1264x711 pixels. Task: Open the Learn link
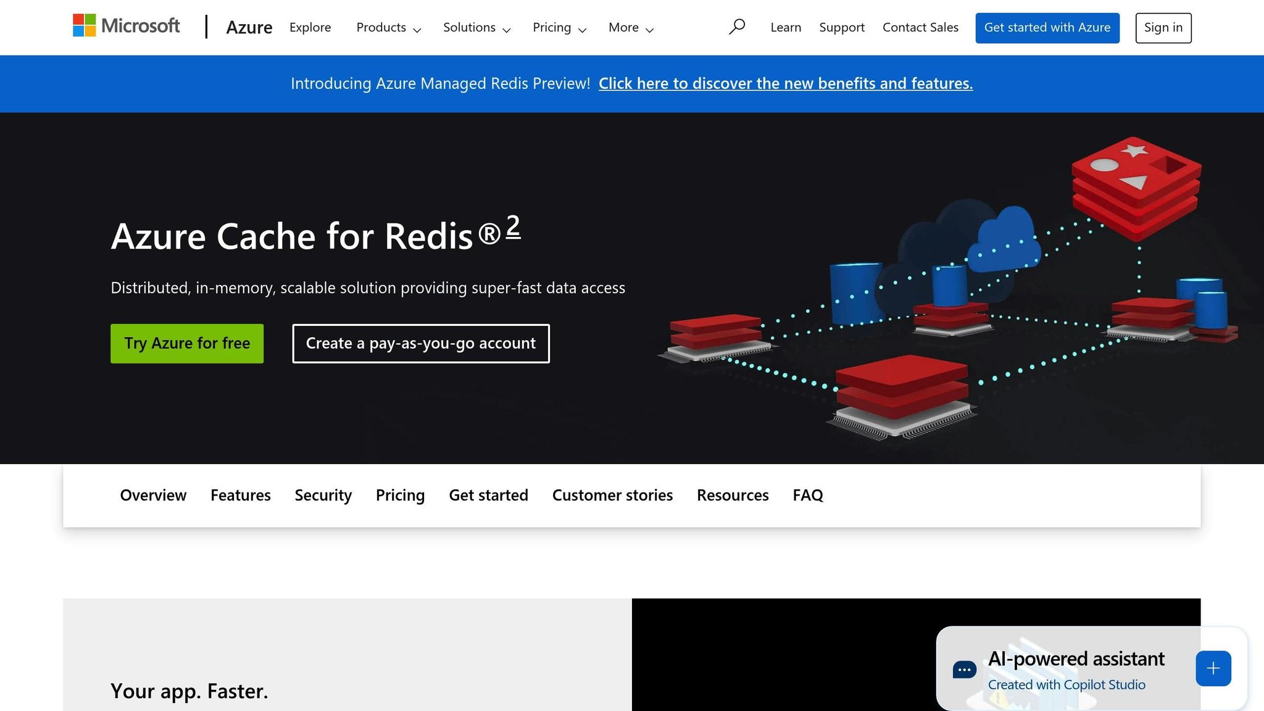786,28
